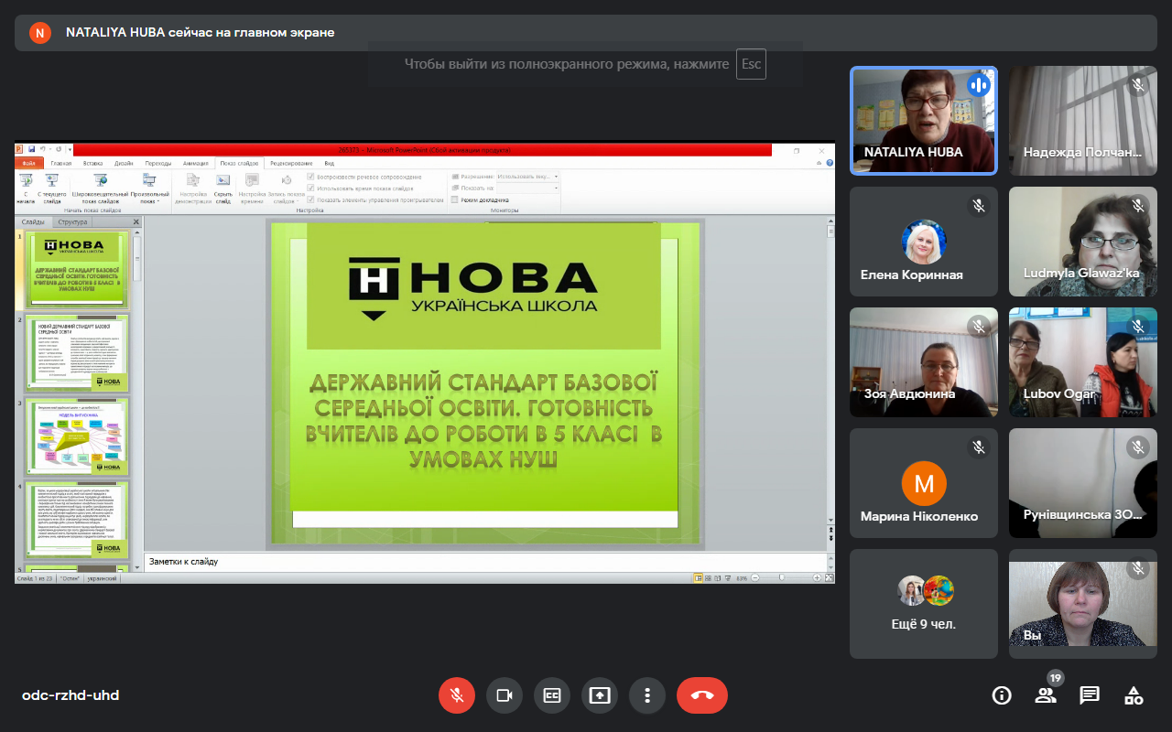Open the Файл tab in PowerPoint

pyautogui.click(x=28, y=163)
